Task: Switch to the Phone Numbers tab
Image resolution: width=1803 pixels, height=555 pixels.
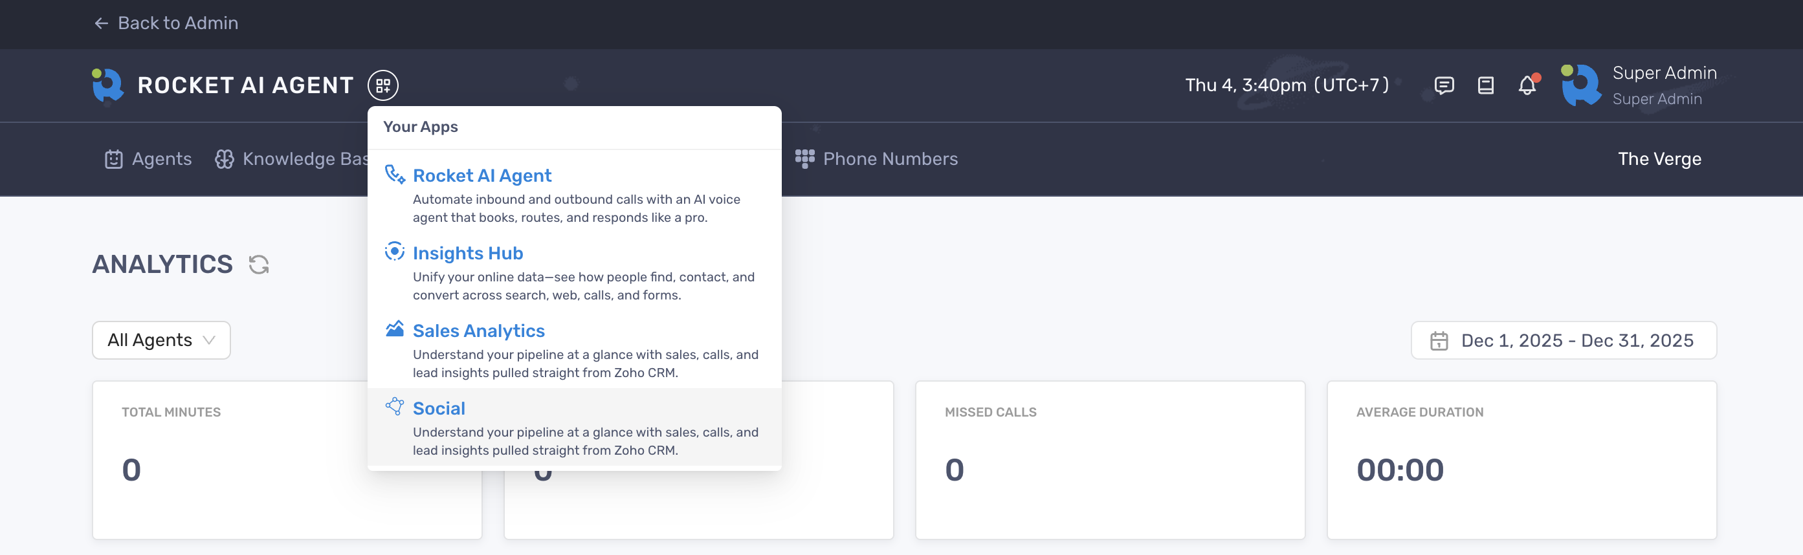Action: 876,159
